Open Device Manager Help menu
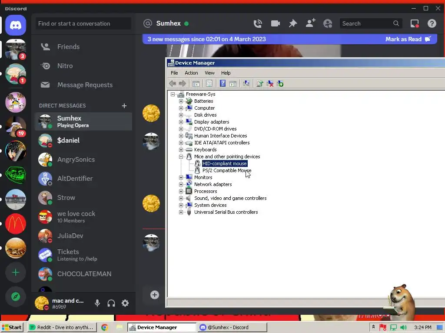The height and width of the screenshot is (333, 445). tap(226, 73)
